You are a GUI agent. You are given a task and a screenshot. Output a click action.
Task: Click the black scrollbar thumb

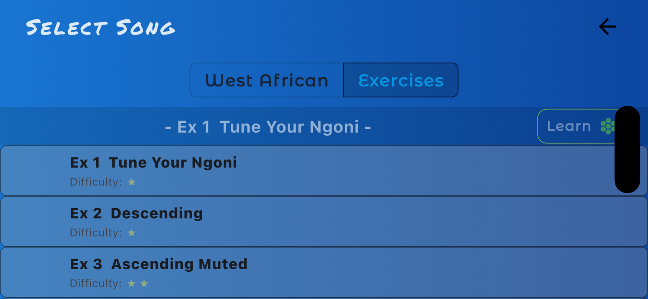tap(627, 149)
